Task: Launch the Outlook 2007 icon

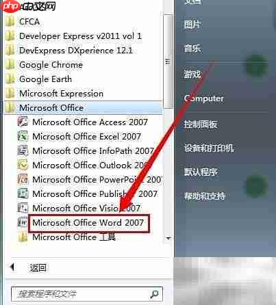Action: 23,165
